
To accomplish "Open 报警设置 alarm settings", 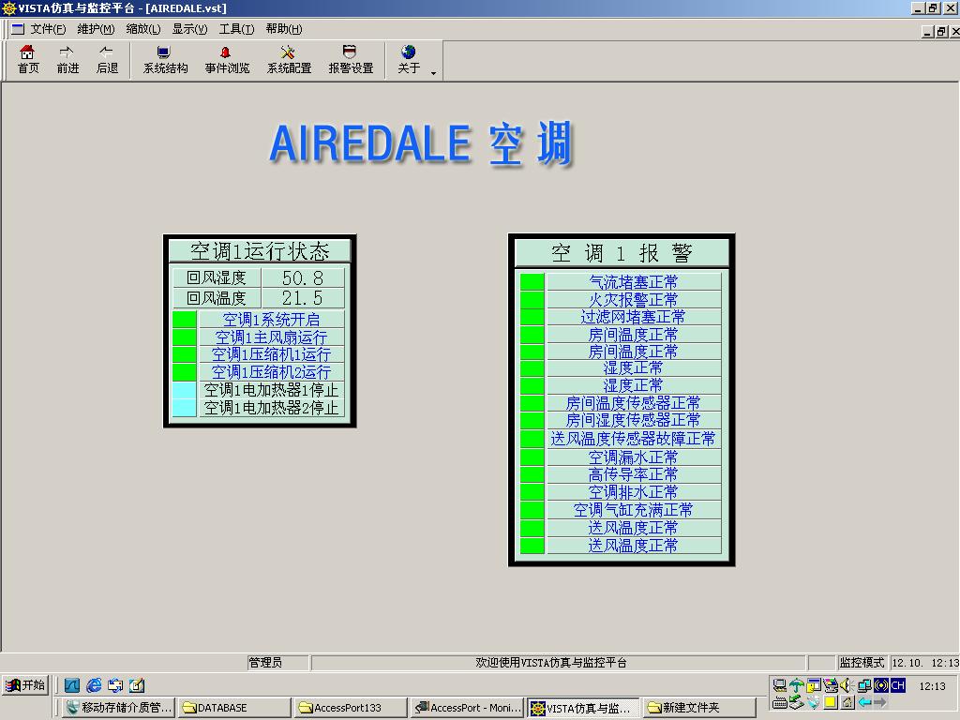I will [x=351, y=59].
